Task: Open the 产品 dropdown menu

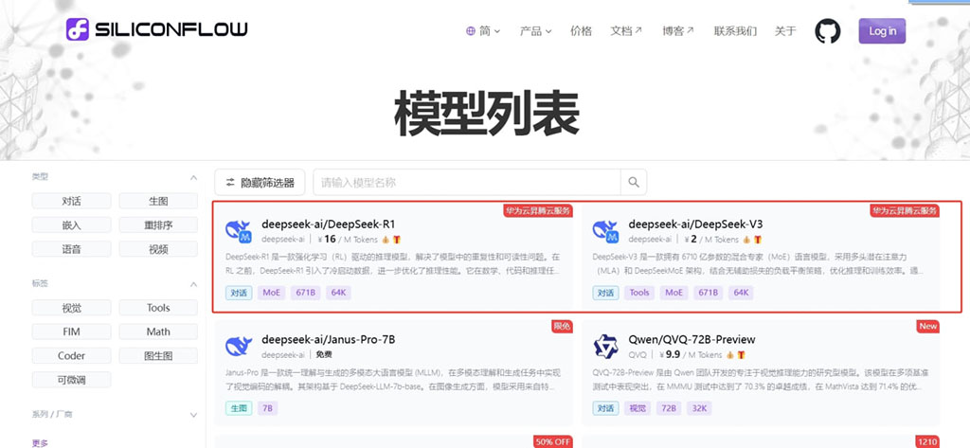Action: click(536, 31)
